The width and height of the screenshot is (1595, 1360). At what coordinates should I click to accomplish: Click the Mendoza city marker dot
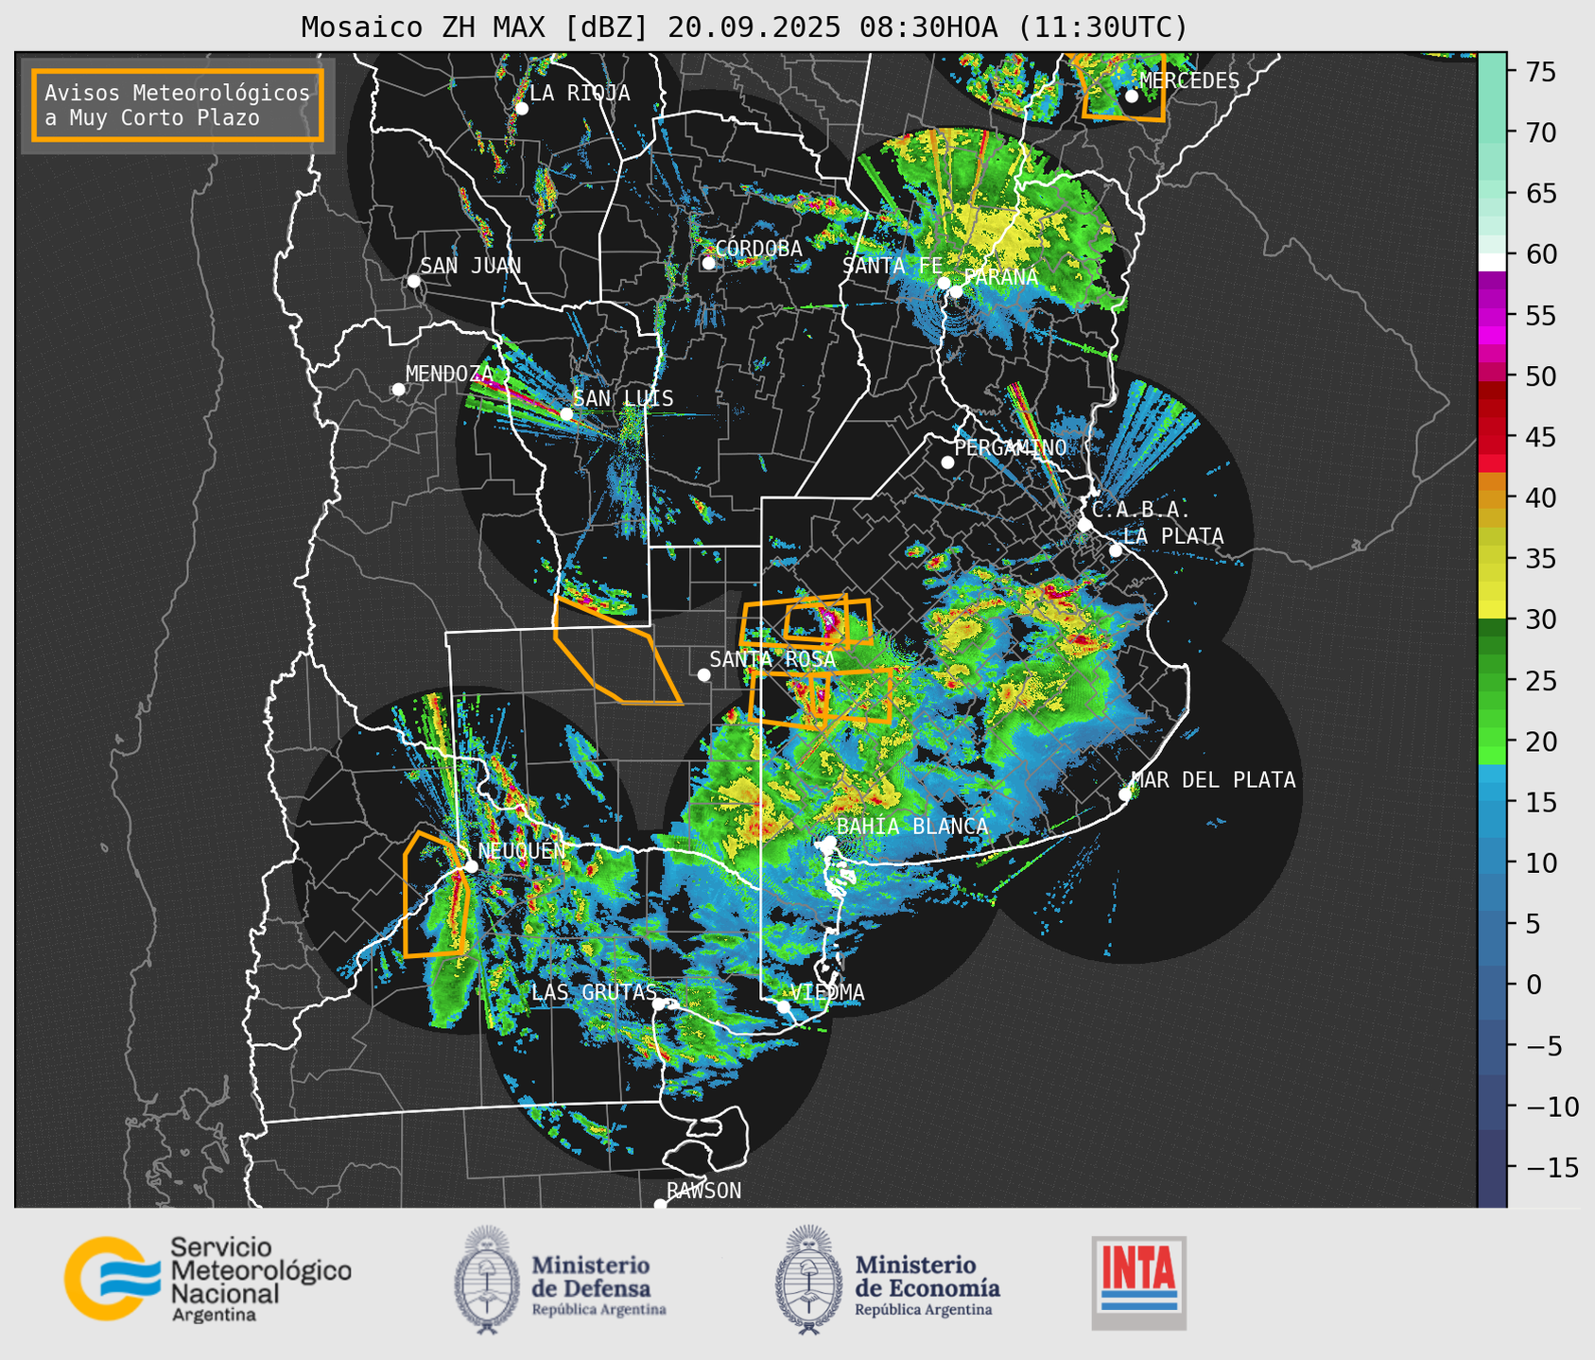pos(398,390)
